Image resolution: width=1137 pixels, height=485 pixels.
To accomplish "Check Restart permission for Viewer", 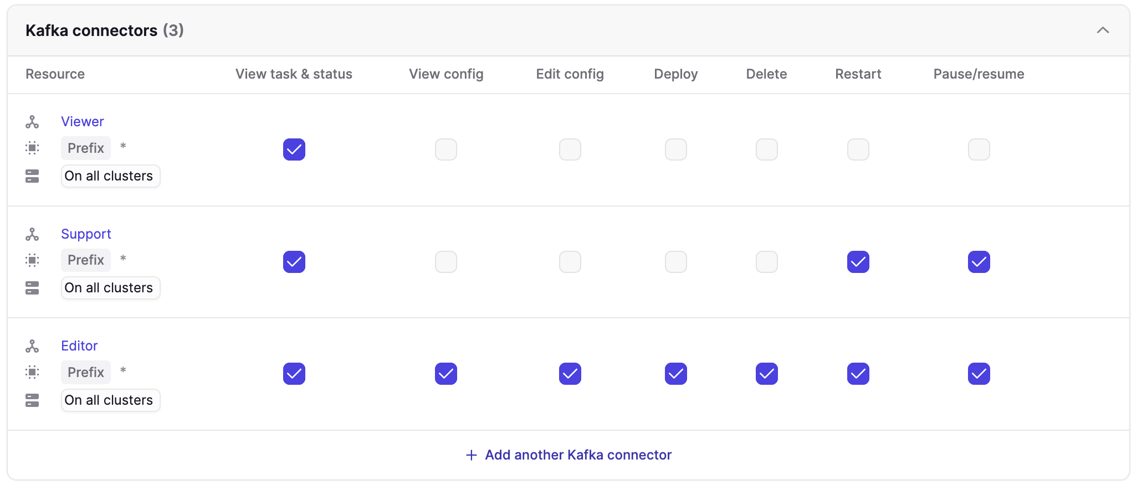I will click(858, 149).
